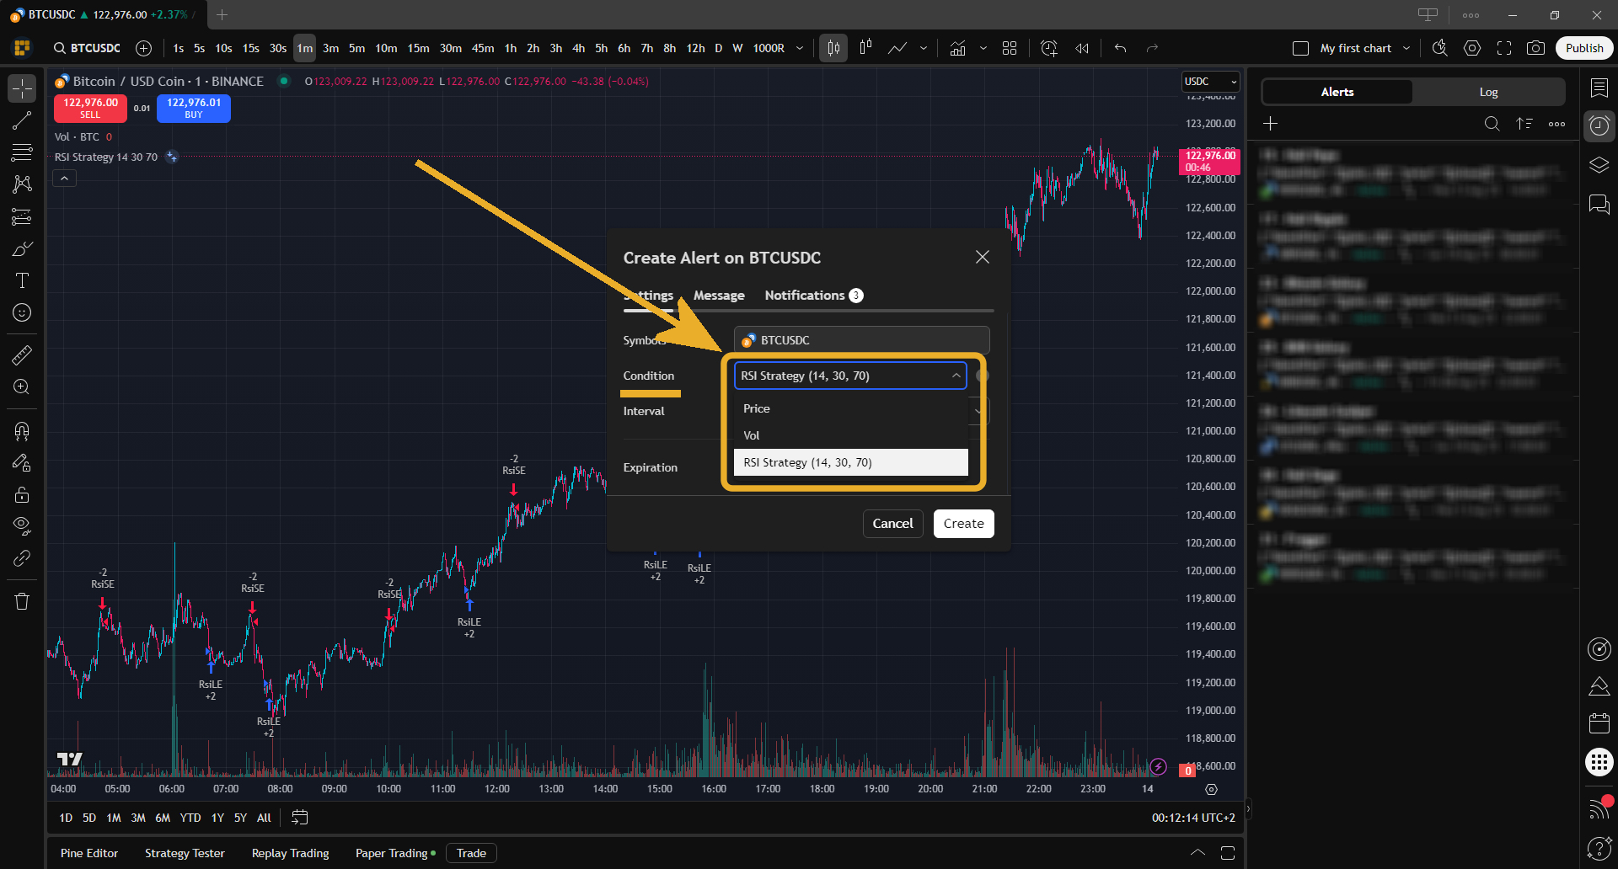Select the text annotation tool
The image size is (1618, 869).
point(22,280)
